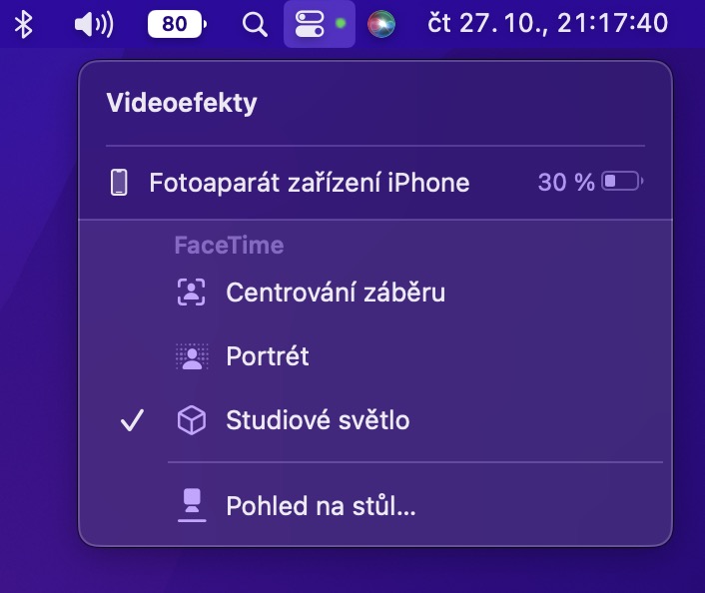Image resolution: width=705 pixels, height=593 pixels.
Task: Click the Bluetooth icon in menu bar
Action: coord(24,24)
